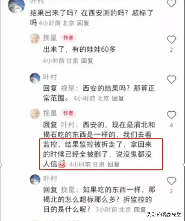This screenshot has width=185, height=221.
Task: Tap mentioned name 叶村 in 挽星's 渭北 reply
Action: pyautogui.click(x=68, y=125)
